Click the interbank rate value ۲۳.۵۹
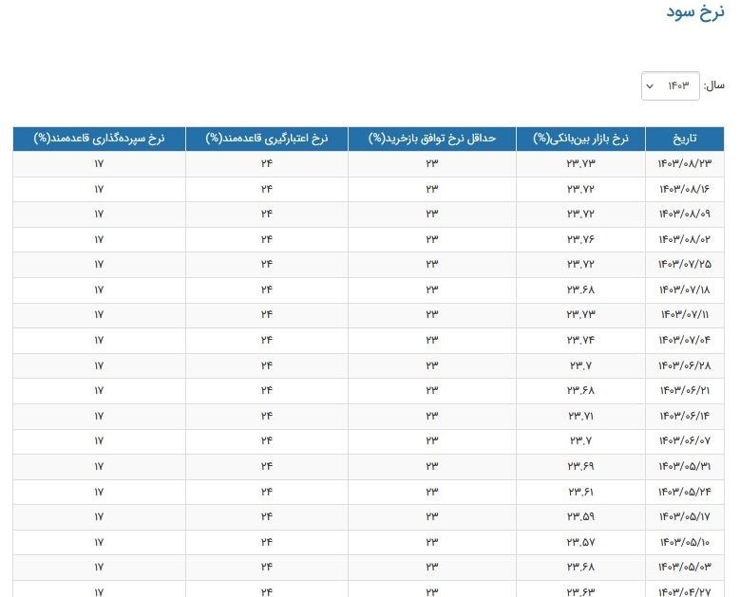Viewport: 740px width, 597px height. [580, 516]
